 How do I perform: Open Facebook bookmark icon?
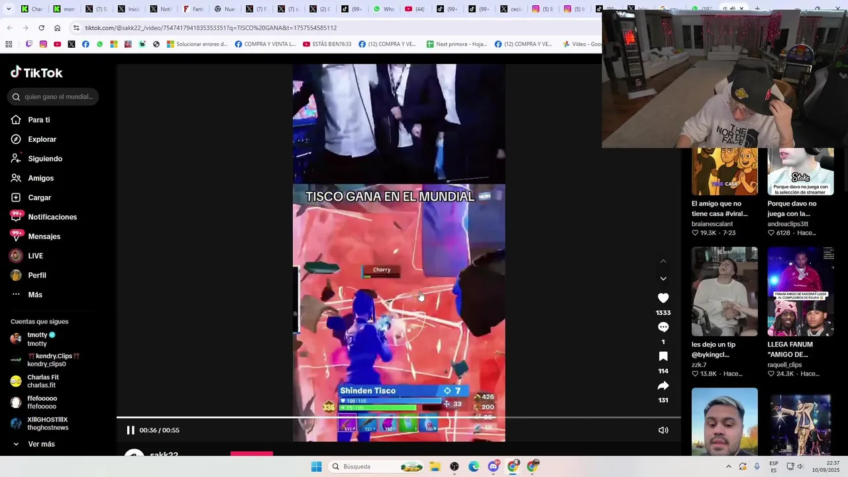[85, 44]
